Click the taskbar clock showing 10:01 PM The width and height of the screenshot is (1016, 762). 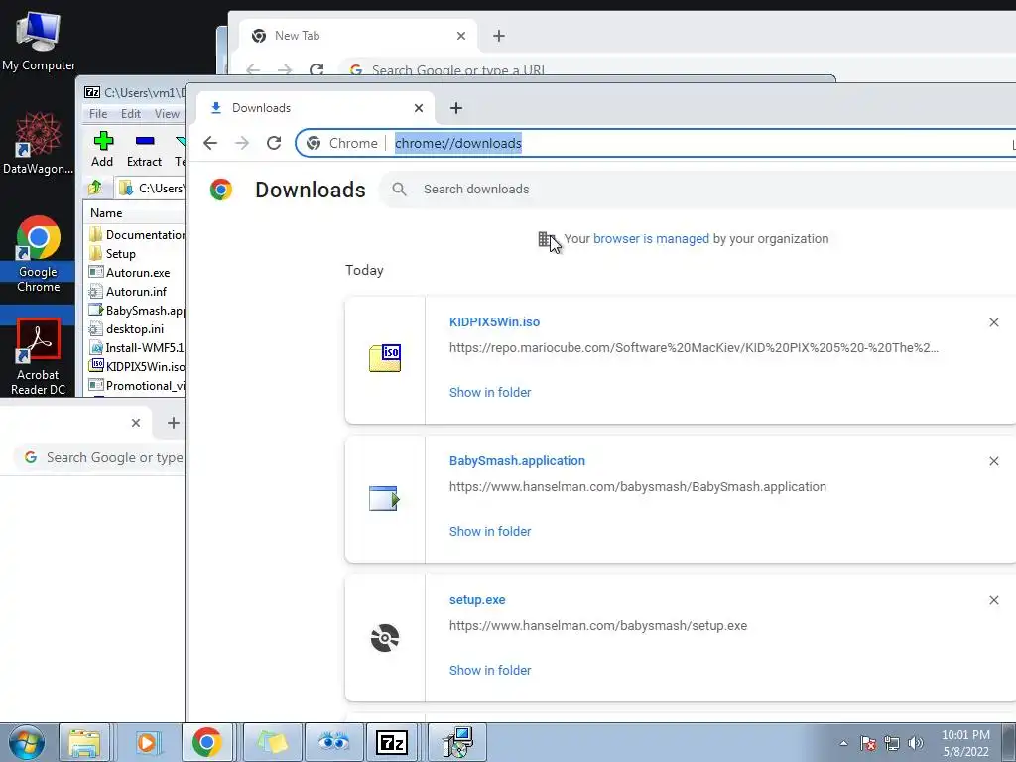point(965,743)
